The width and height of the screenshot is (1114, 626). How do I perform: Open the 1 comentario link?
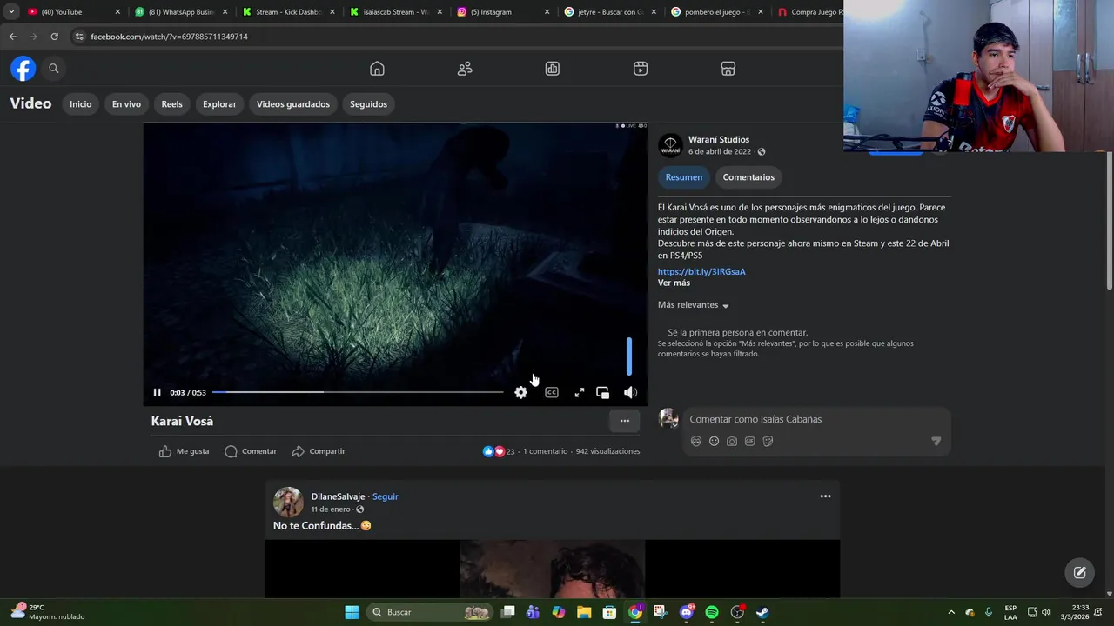[x=545, y=451]
